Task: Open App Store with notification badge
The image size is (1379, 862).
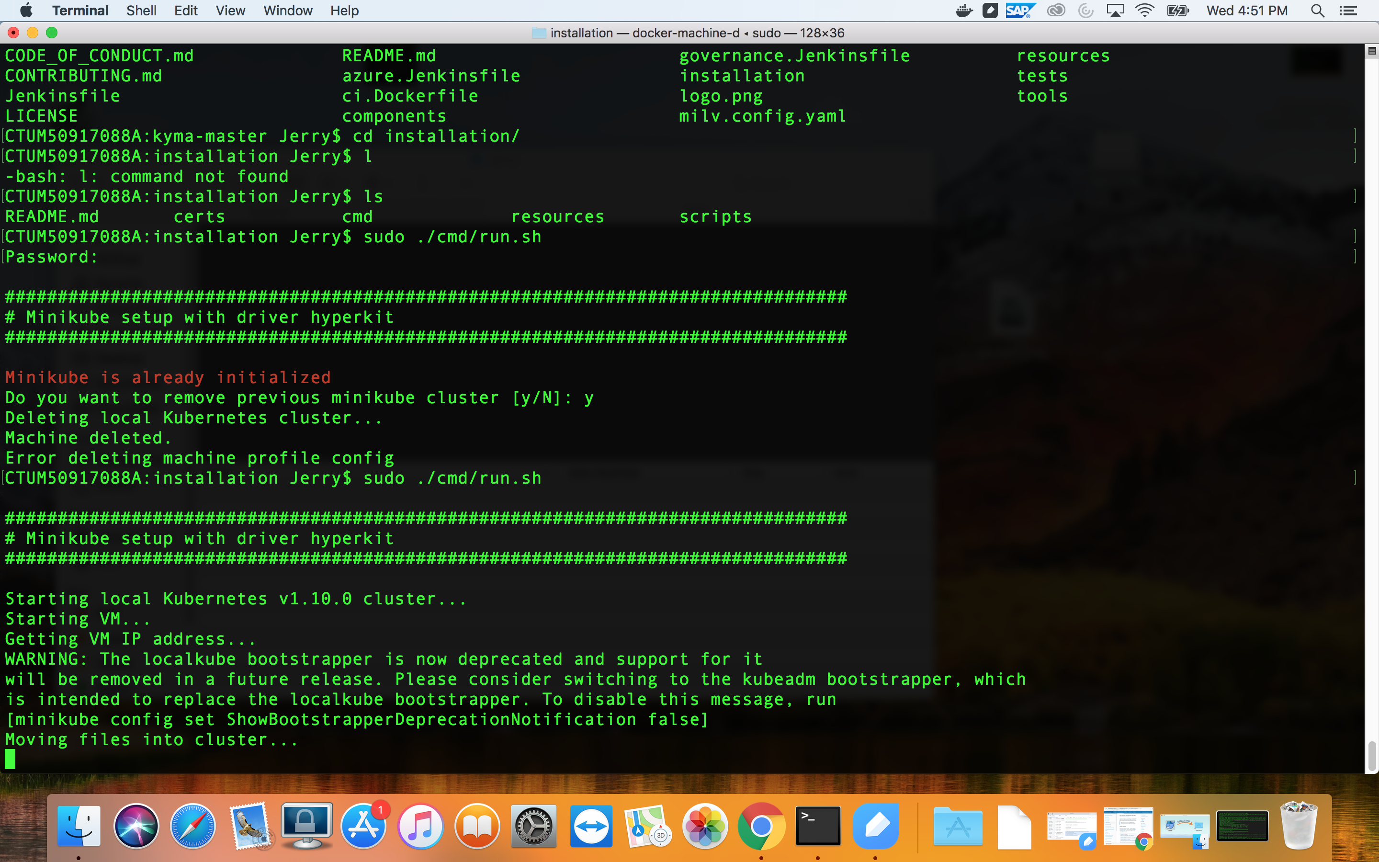Action: (363, 826)
